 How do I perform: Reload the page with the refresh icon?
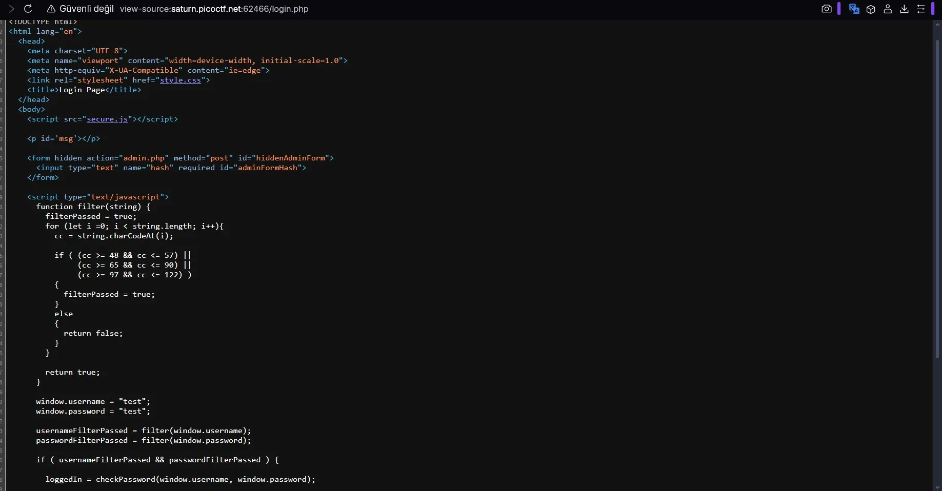tap(28, 9)
